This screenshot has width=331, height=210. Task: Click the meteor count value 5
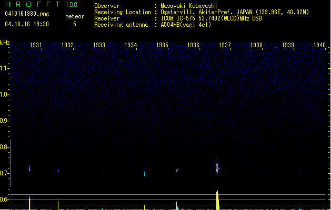click(75, 24)
